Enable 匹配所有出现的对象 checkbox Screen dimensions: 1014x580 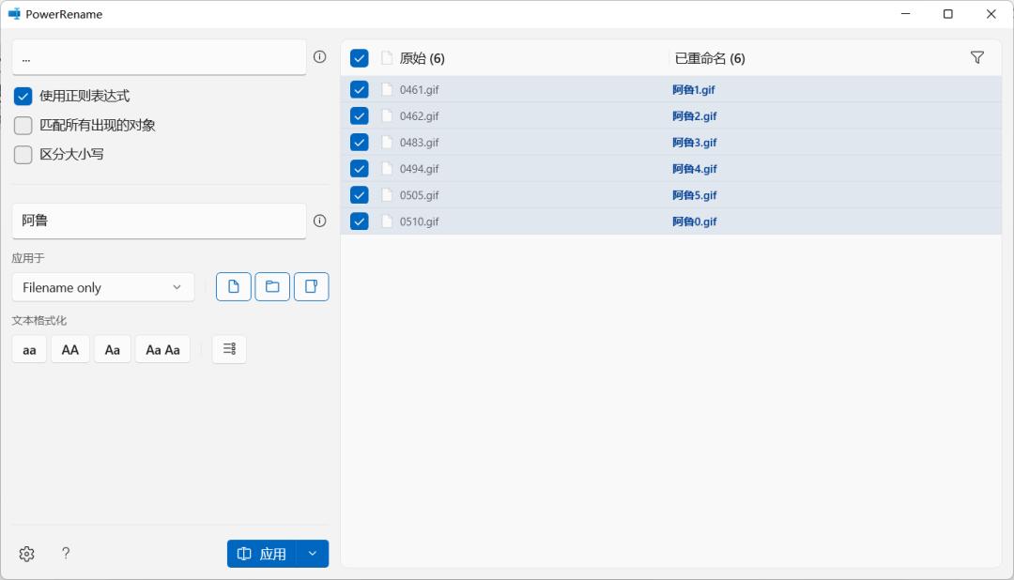(23, 124)
